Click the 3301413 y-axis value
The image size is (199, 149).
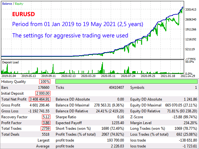[191, 10]
